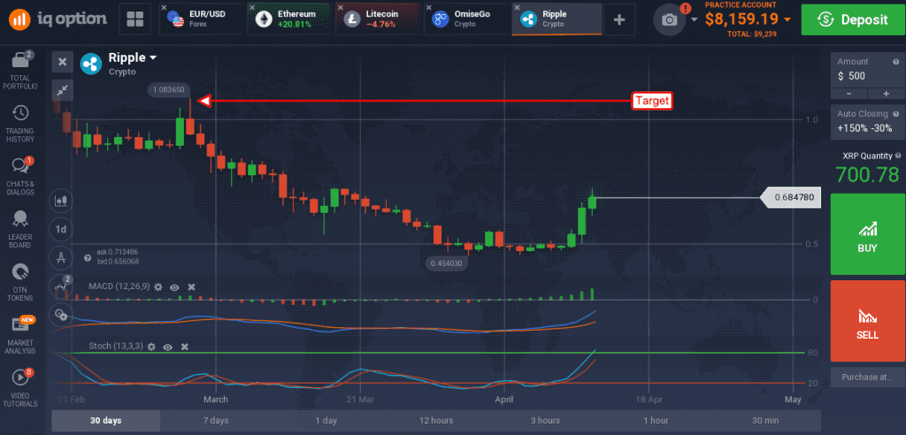Remove the MACD indicator with X
The image size is (906, 435).
[191, 286]
